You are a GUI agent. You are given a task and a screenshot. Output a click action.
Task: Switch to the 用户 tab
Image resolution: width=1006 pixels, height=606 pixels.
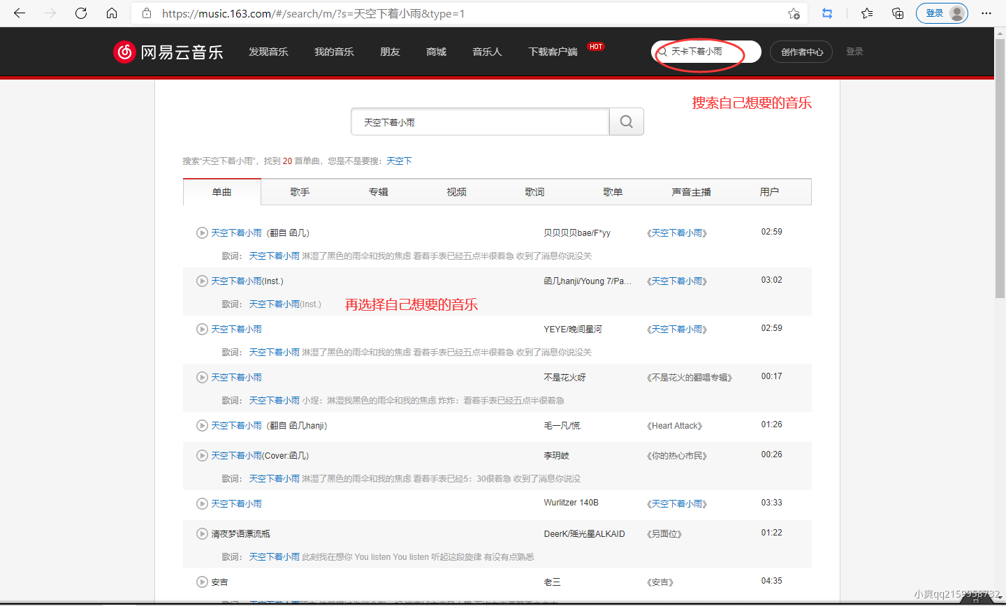click(770, 192)
